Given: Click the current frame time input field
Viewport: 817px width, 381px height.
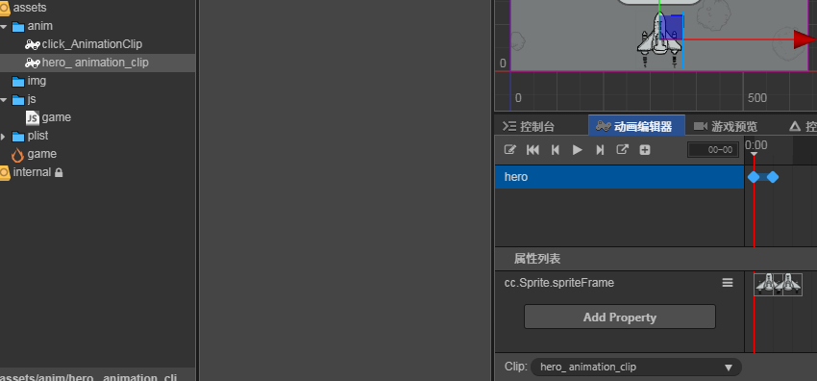Looking at the screenshot, I should point(713,150).
